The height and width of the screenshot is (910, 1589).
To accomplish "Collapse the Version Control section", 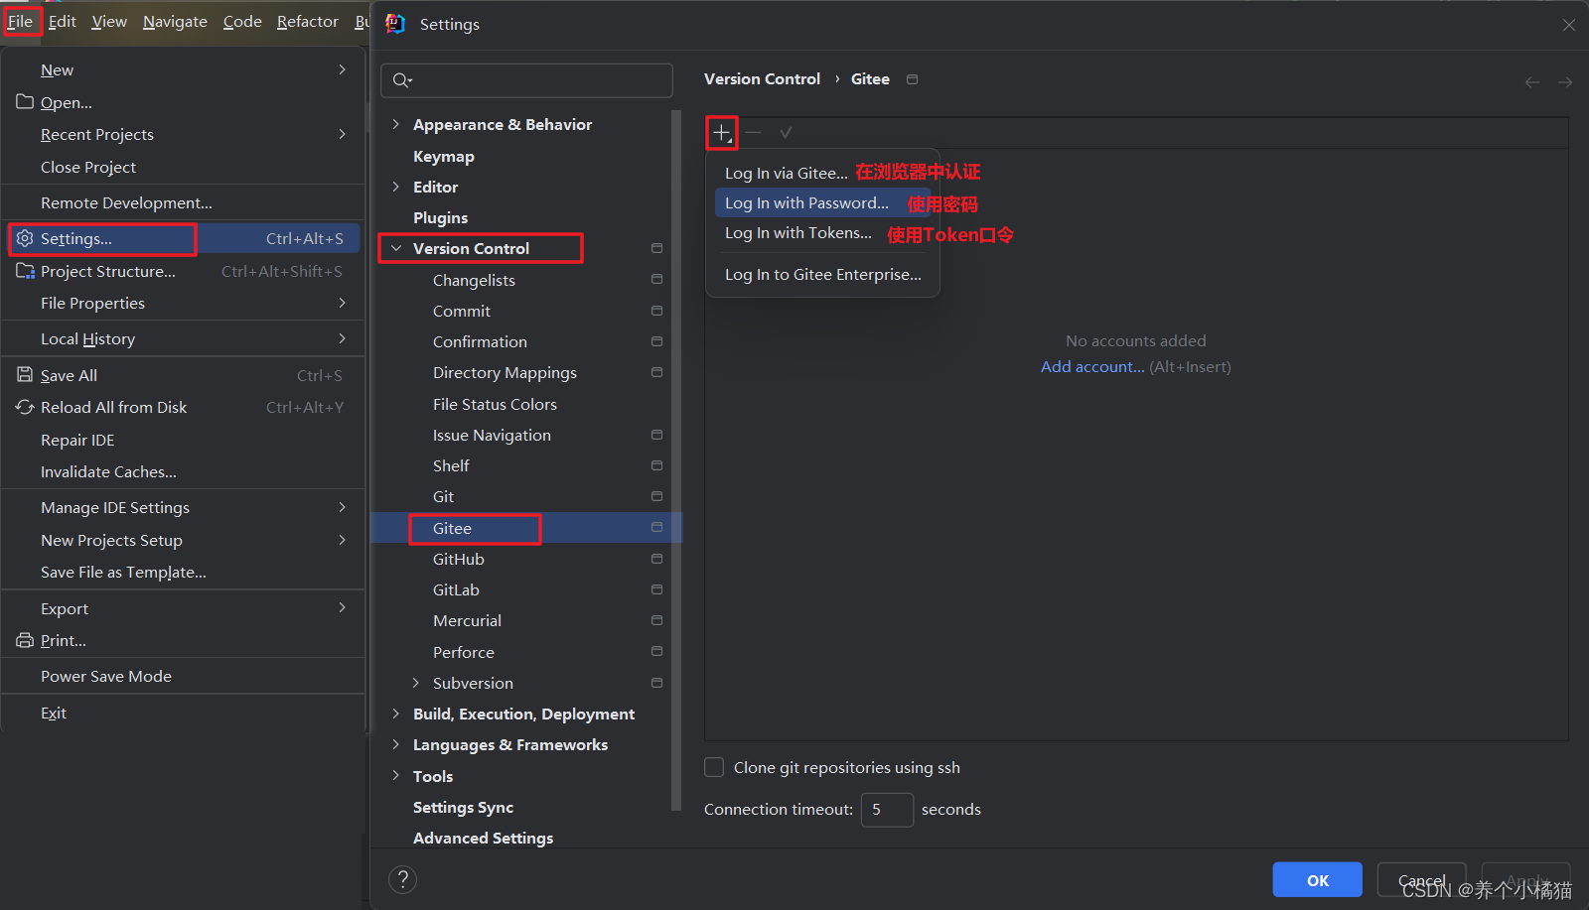I will point(395,248).
